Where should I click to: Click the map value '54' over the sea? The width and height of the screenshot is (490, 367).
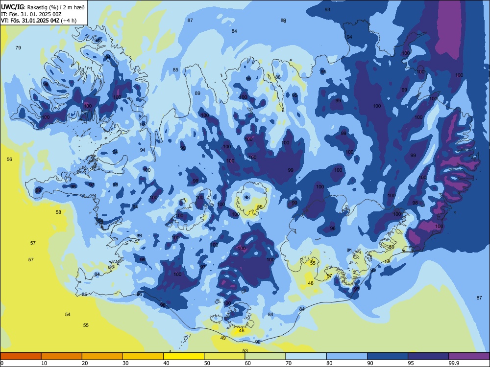68,314
